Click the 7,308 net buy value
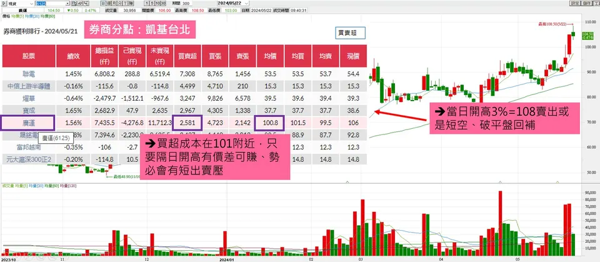Screen dimensions: 600x262 [187, 74]
